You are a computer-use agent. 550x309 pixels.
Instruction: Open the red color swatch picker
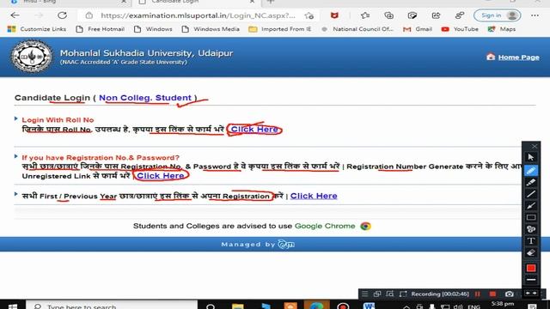[x=531, y=268]
